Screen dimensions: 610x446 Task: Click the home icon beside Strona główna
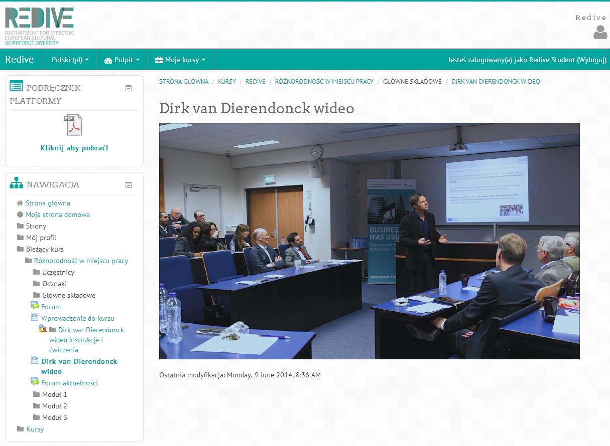[20, 203]
